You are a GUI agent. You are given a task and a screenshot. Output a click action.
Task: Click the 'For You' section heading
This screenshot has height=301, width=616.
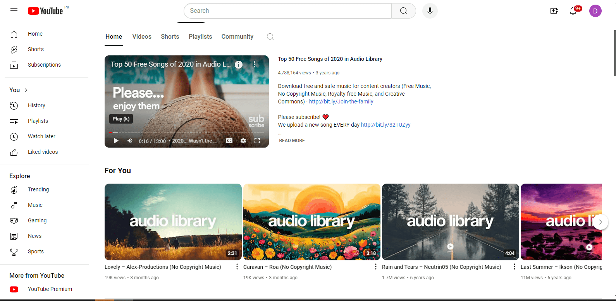tap(118, 171)
